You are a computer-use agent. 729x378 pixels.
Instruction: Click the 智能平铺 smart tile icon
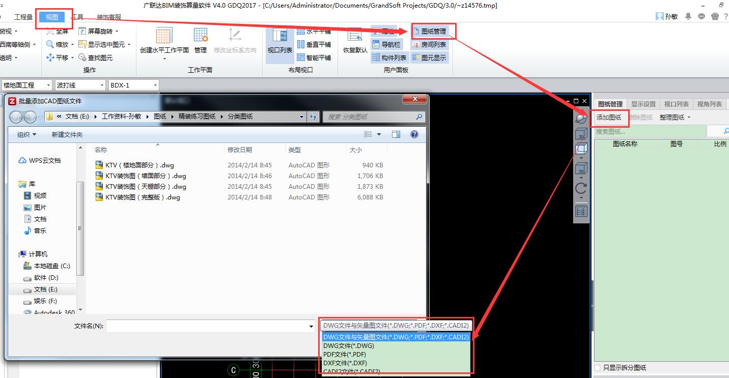click(300, 58)
